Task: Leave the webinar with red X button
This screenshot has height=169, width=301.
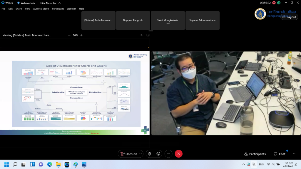Action: pyautogui.click(x=178, y=154)
